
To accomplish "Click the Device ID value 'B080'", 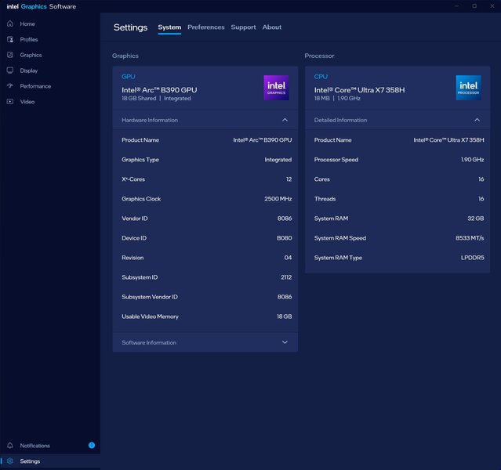I will (x=284, y=238).
